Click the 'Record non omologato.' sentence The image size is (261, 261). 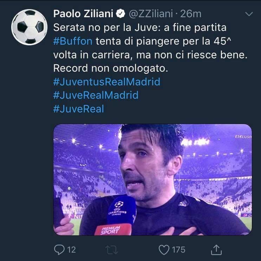pos(111,68)
